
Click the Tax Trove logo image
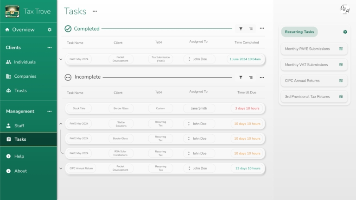(x=12, y=11)
